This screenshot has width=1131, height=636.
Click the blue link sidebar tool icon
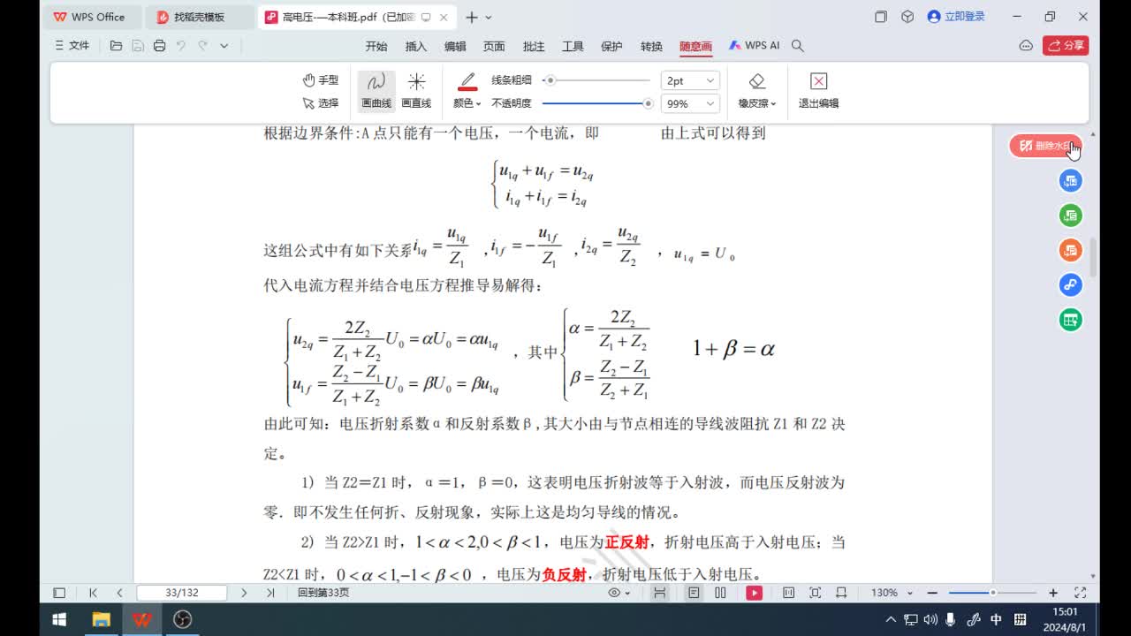(x=1070, y=284)
